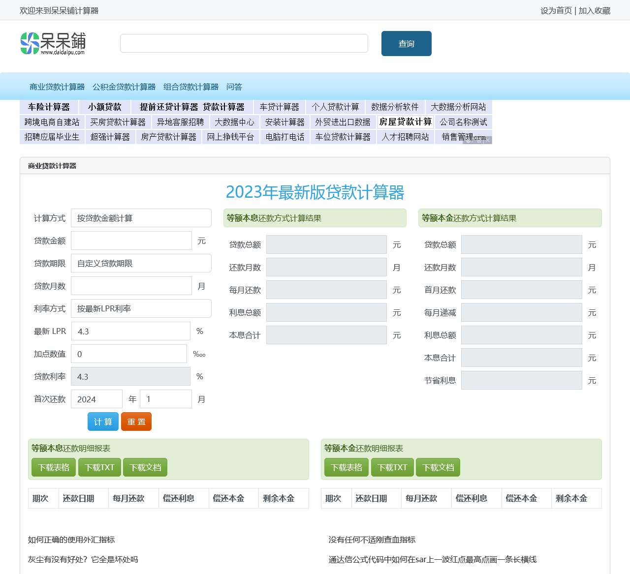The height and width of the screenshot is (574, 630).
Task: Click the 设为首页 link
Action: click(556, 10)
